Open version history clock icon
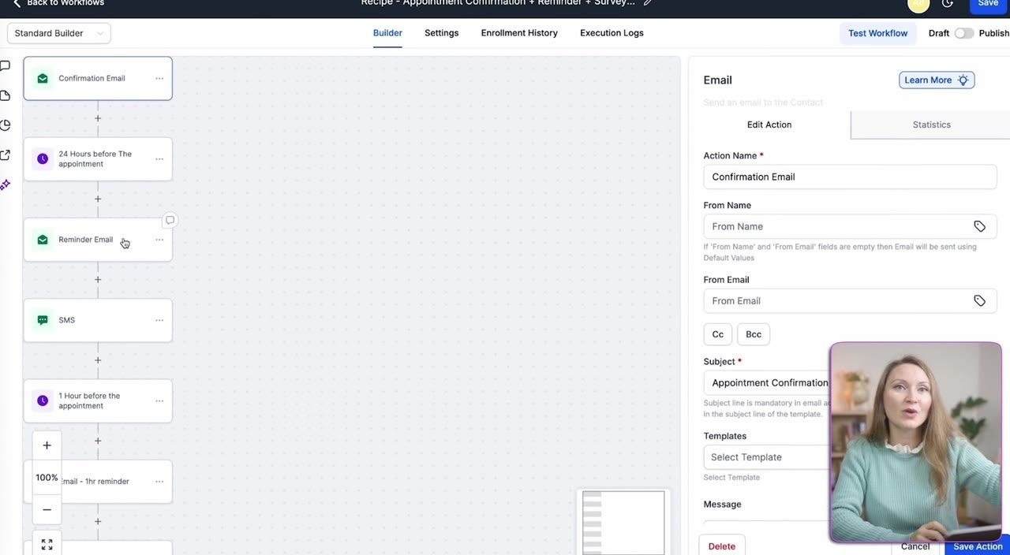Viewport: 1010px width, 555px height. pos(948,3)
